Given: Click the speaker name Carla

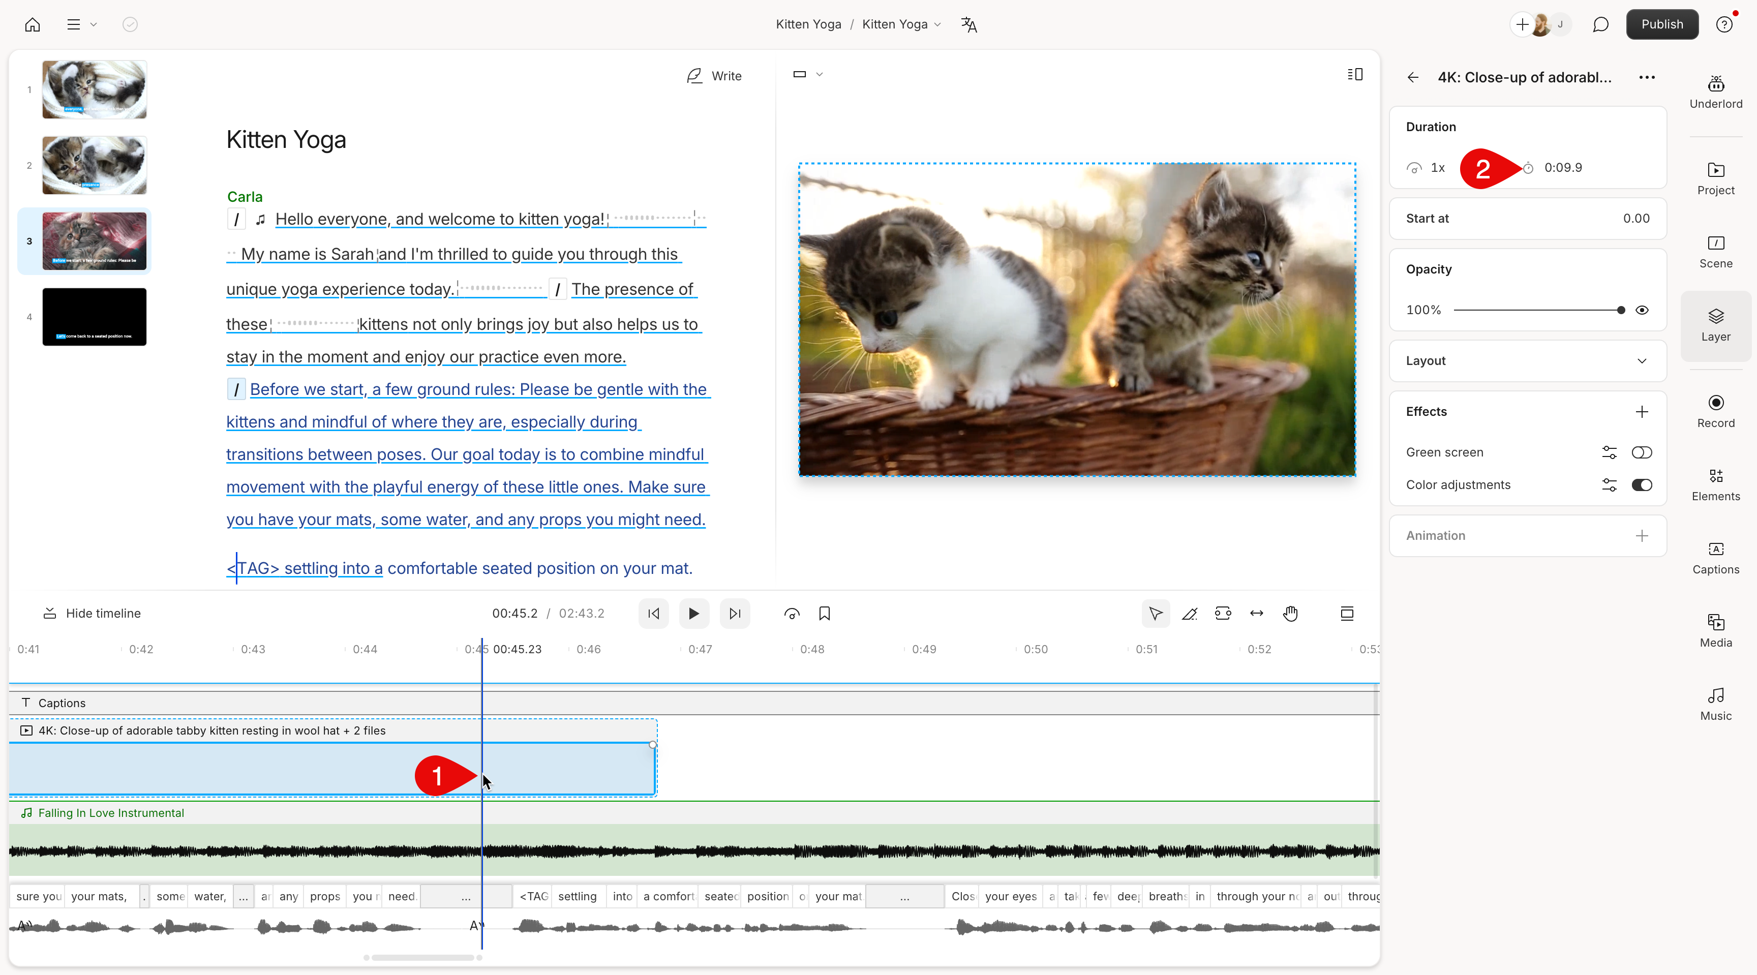Looking at the screenshot, I should (244, 196).
